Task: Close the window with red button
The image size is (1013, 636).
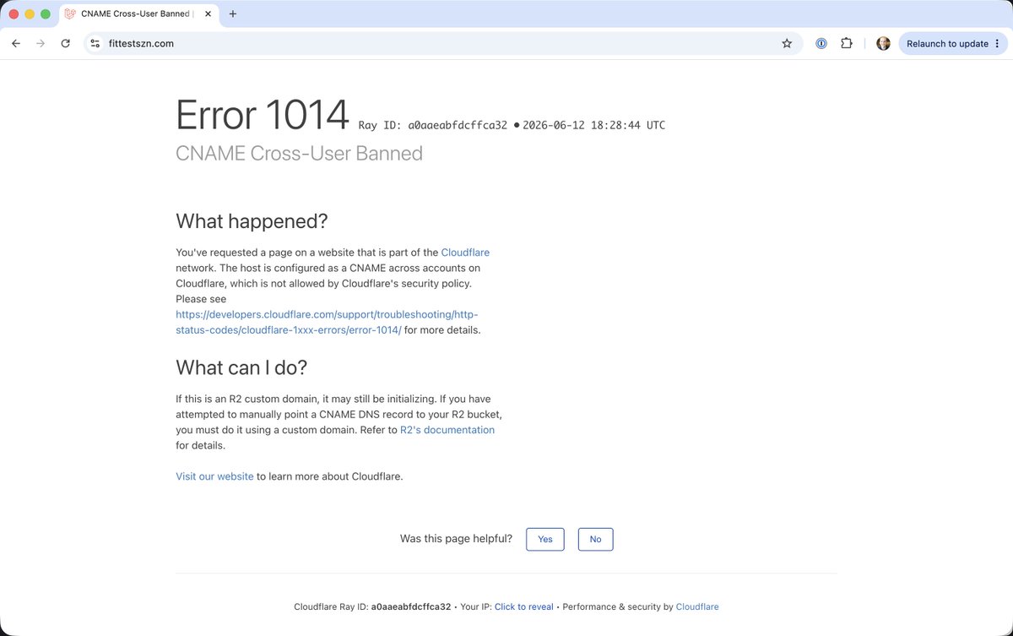Action: (x=14, y=14)
